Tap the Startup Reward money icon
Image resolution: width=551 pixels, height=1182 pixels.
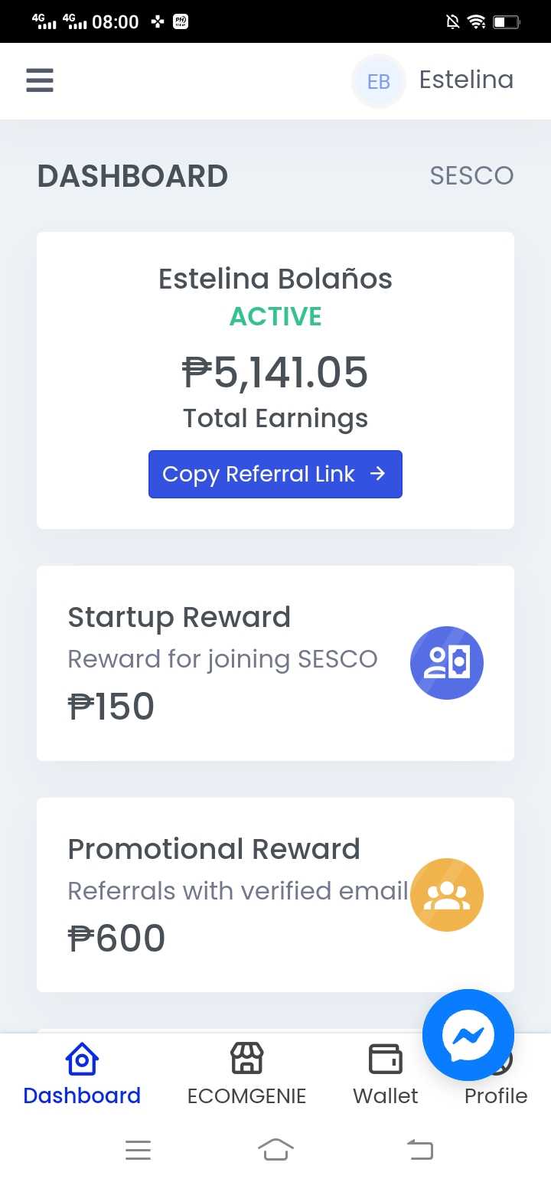[x=447, y=663]
